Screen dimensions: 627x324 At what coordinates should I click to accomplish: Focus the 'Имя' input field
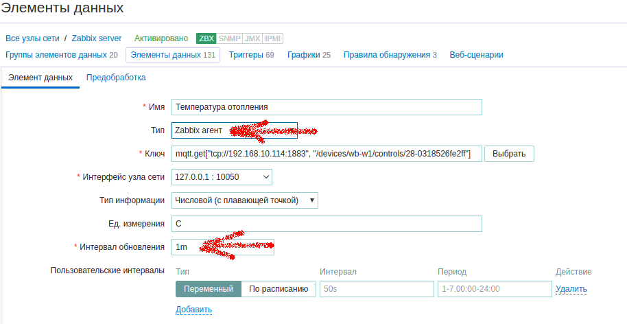327,107
